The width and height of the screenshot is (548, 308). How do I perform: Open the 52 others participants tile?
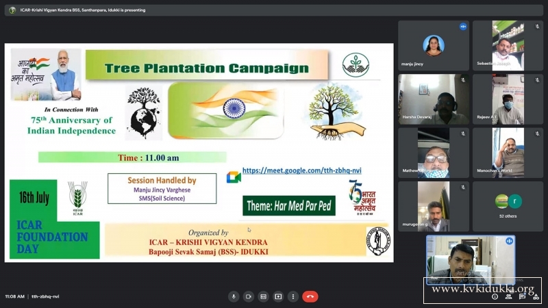point(507,205)
